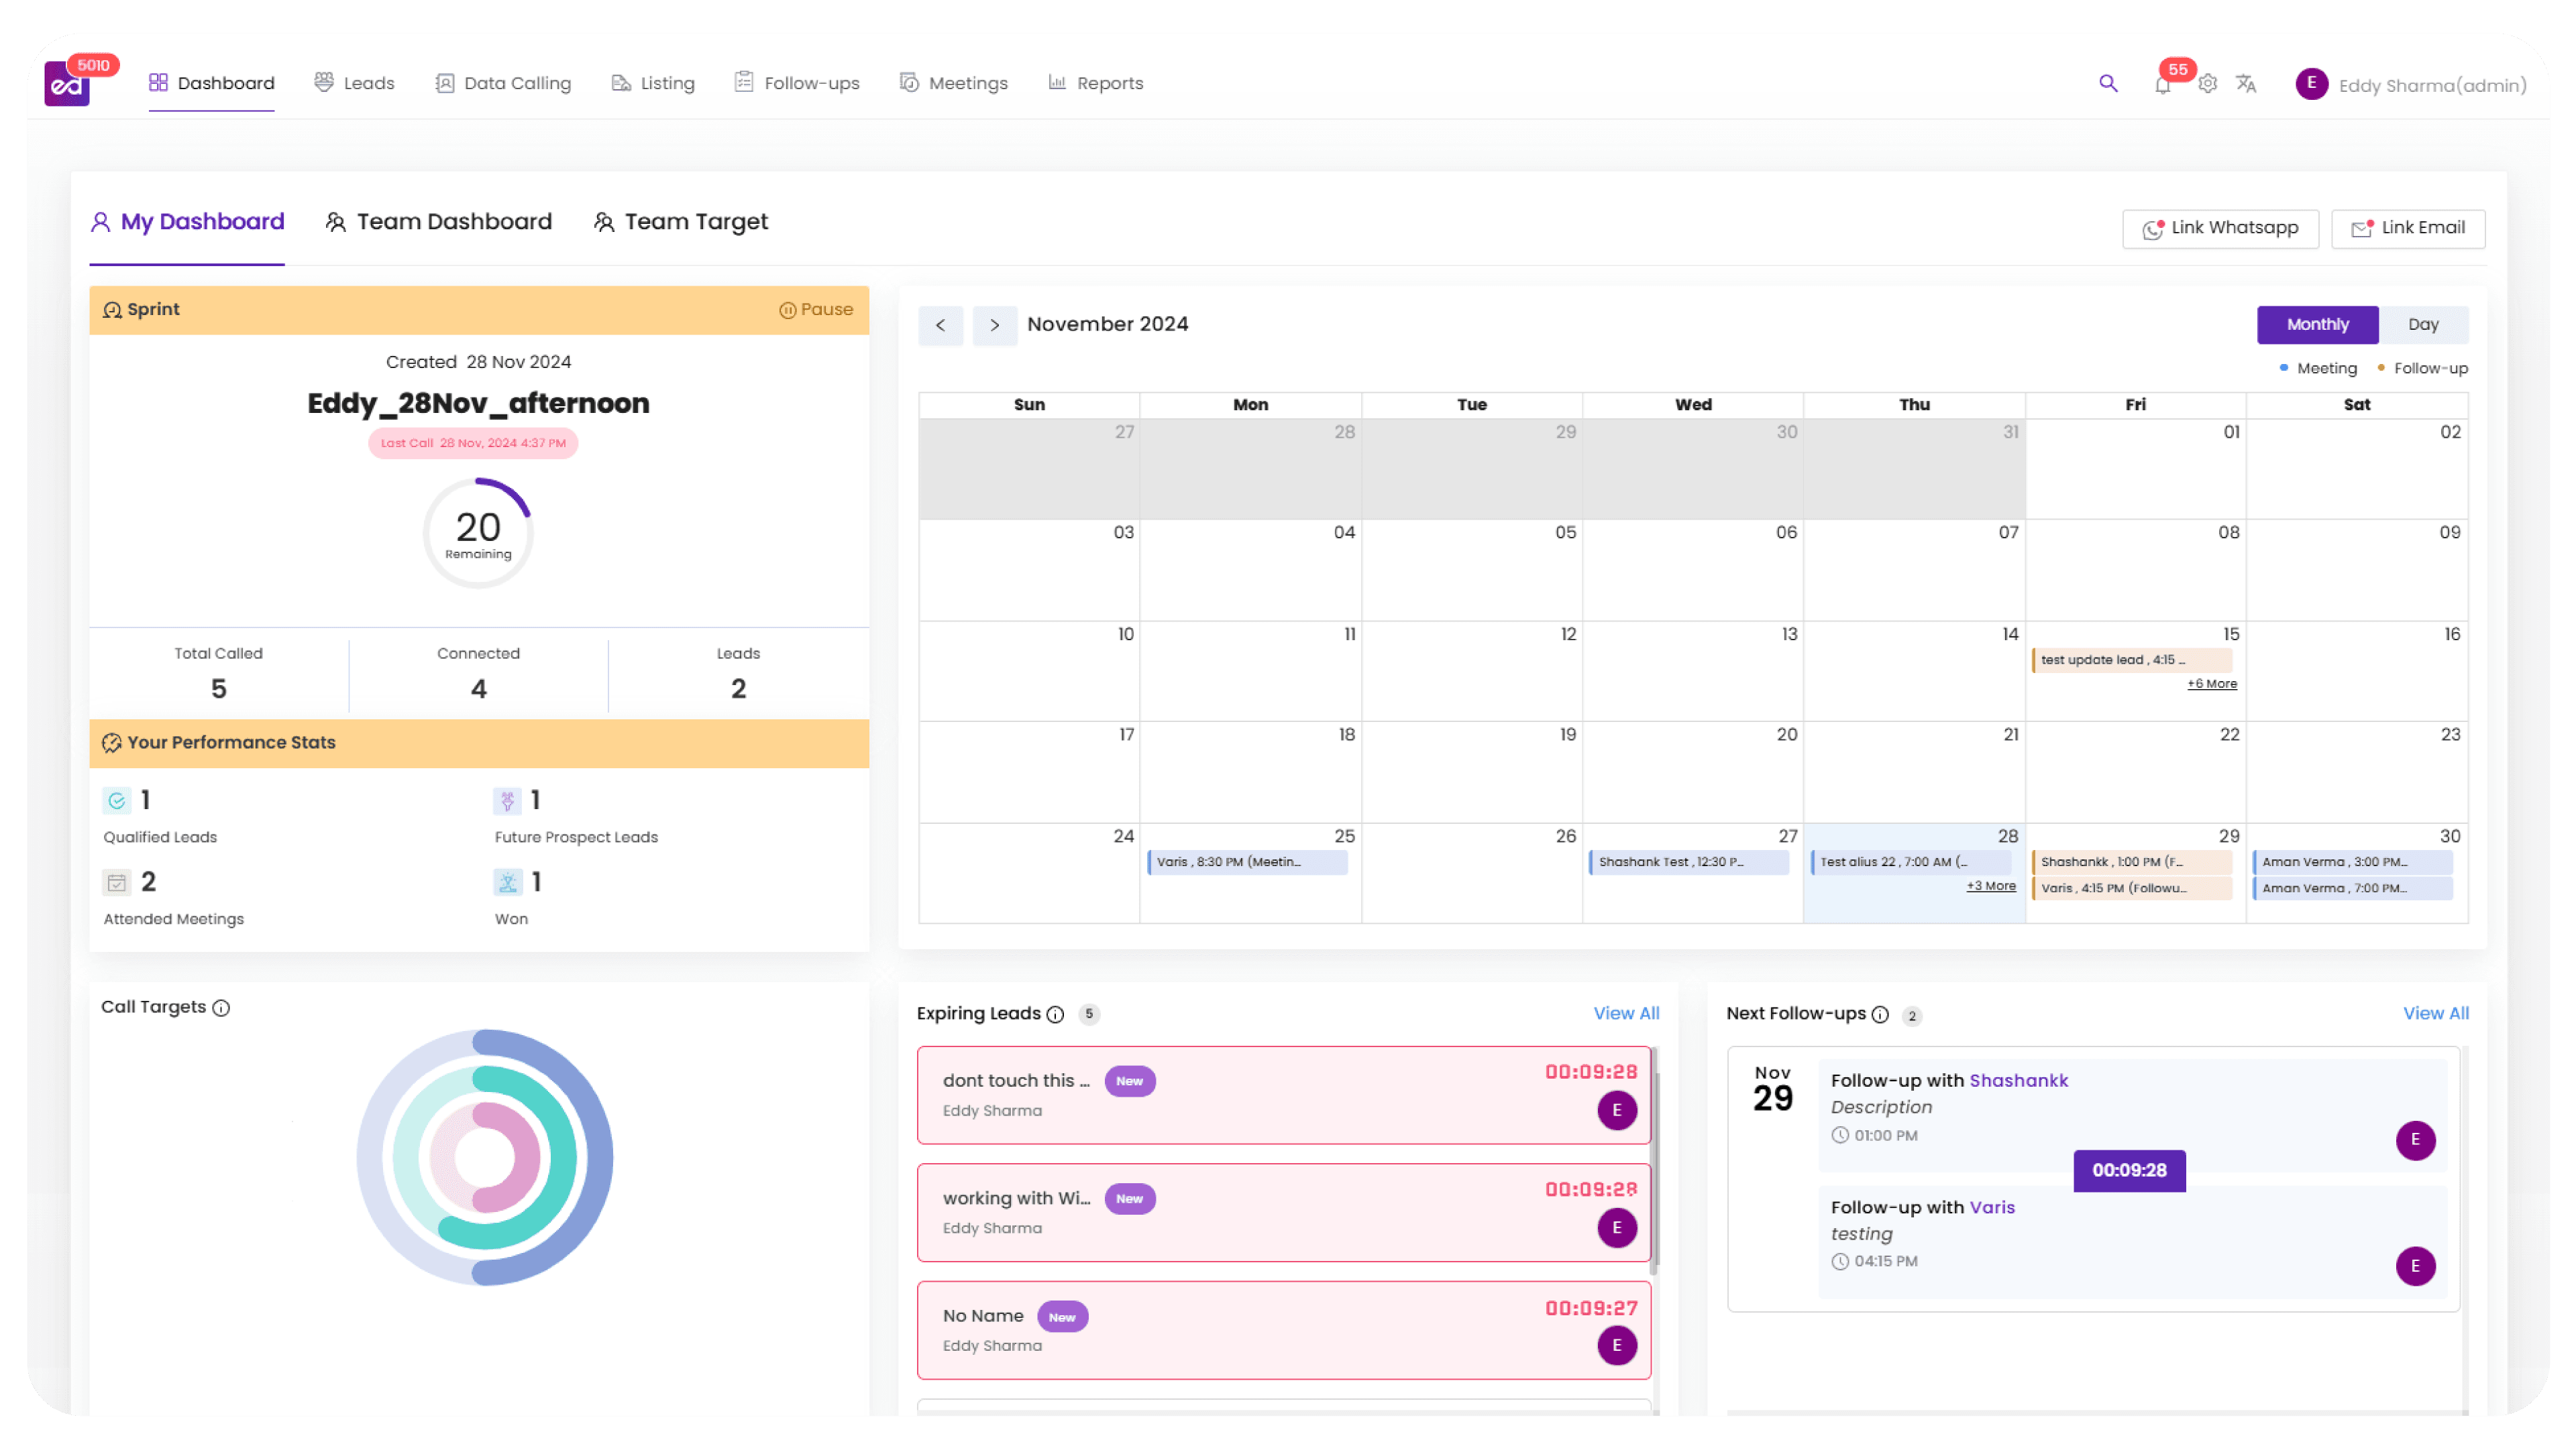Open the notifications bell with 55 alerts
This screenshot has width=2576, height=1448.
click(x=2162, y=86)
